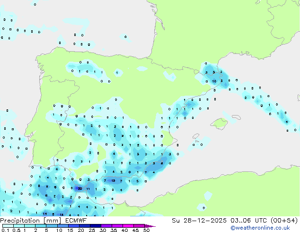Viewport: 300px width, 232px height.
Task: Select the 40–45 mm magenta legend swatch
Action: tap(128, 226)
